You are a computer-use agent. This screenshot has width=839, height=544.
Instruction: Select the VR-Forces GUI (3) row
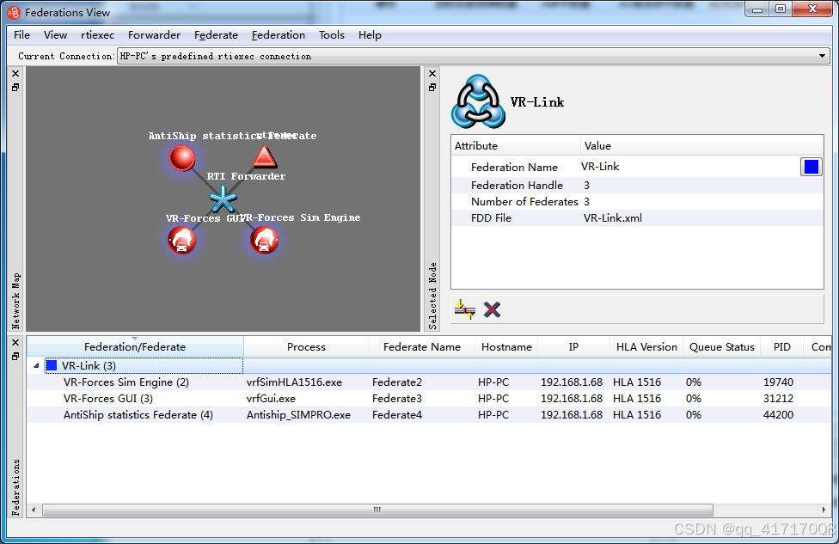430,399
